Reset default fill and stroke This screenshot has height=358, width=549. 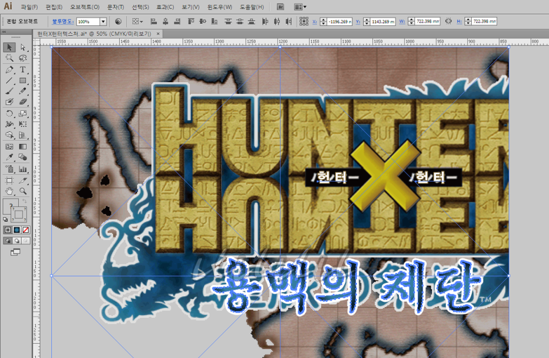coord(5,219)
